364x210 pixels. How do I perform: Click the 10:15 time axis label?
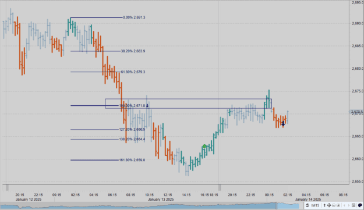[149, 195]
